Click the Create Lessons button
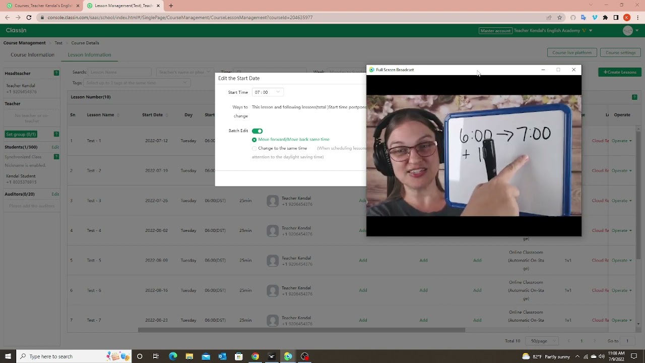 (x=620, y=72)
